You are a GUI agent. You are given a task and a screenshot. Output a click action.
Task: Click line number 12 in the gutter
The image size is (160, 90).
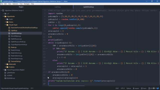(x=44, y=40)
